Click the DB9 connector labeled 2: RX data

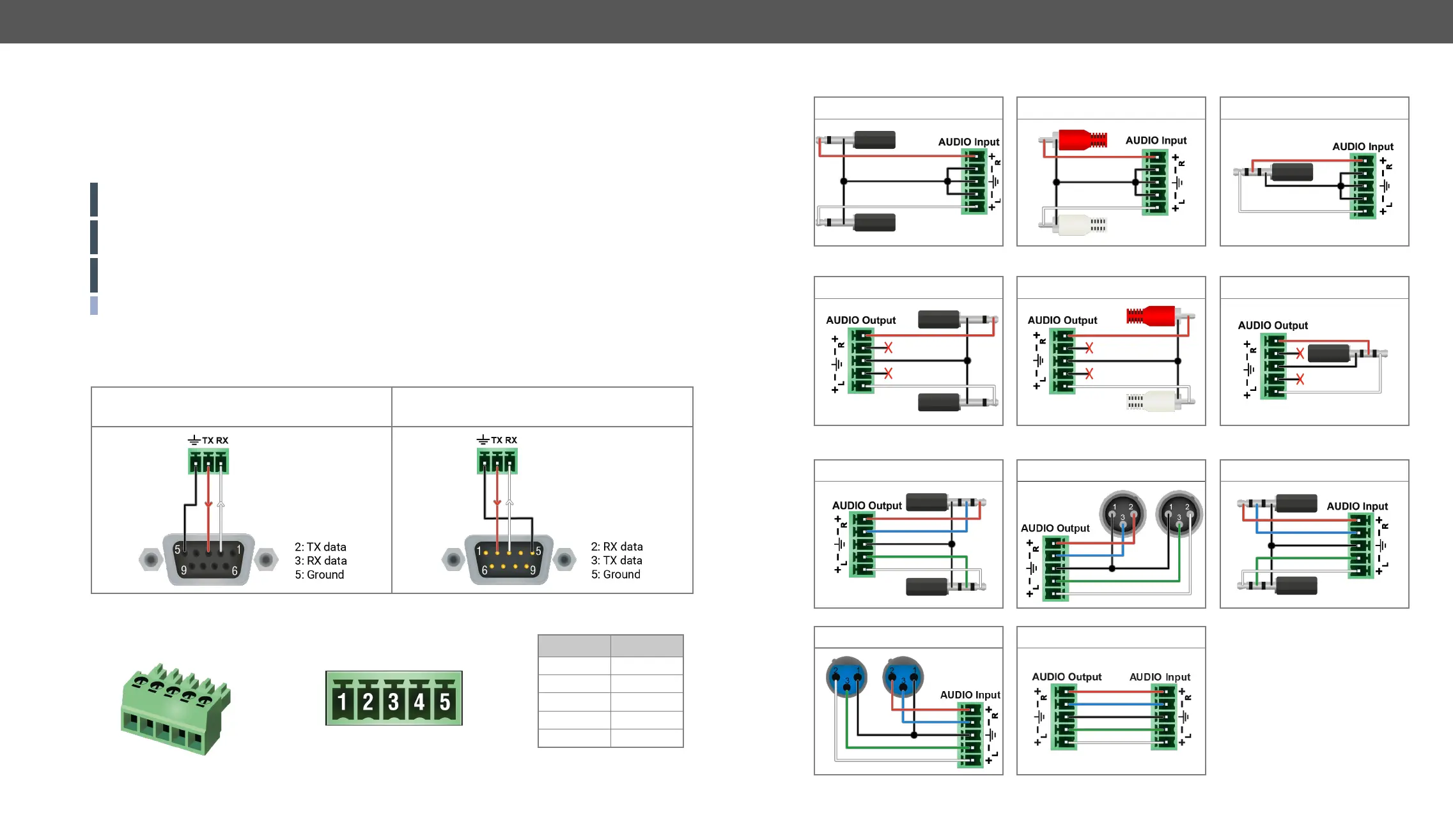(509, 560)
